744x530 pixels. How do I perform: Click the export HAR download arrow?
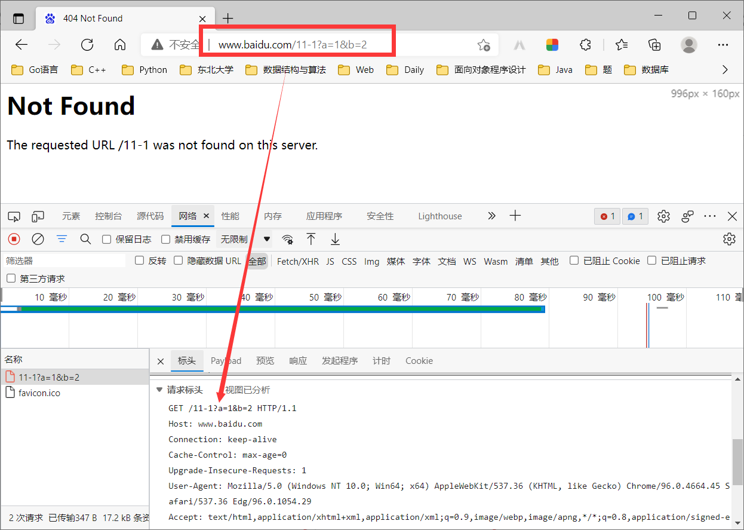(x=335, y=239)
